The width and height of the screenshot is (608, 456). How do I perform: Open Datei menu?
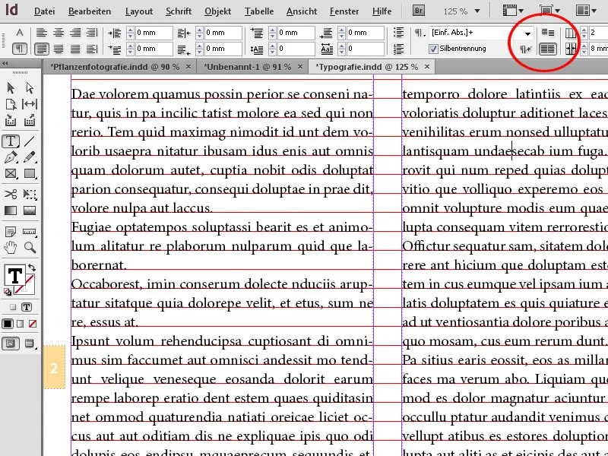click(44, 11)
